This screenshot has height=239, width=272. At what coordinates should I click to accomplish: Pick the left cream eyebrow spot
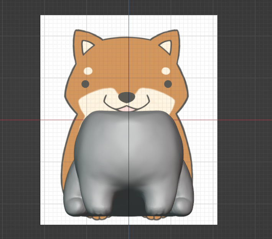coord(88,71)
